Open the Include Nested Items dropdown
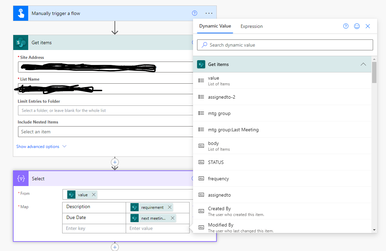 [102, 132]
